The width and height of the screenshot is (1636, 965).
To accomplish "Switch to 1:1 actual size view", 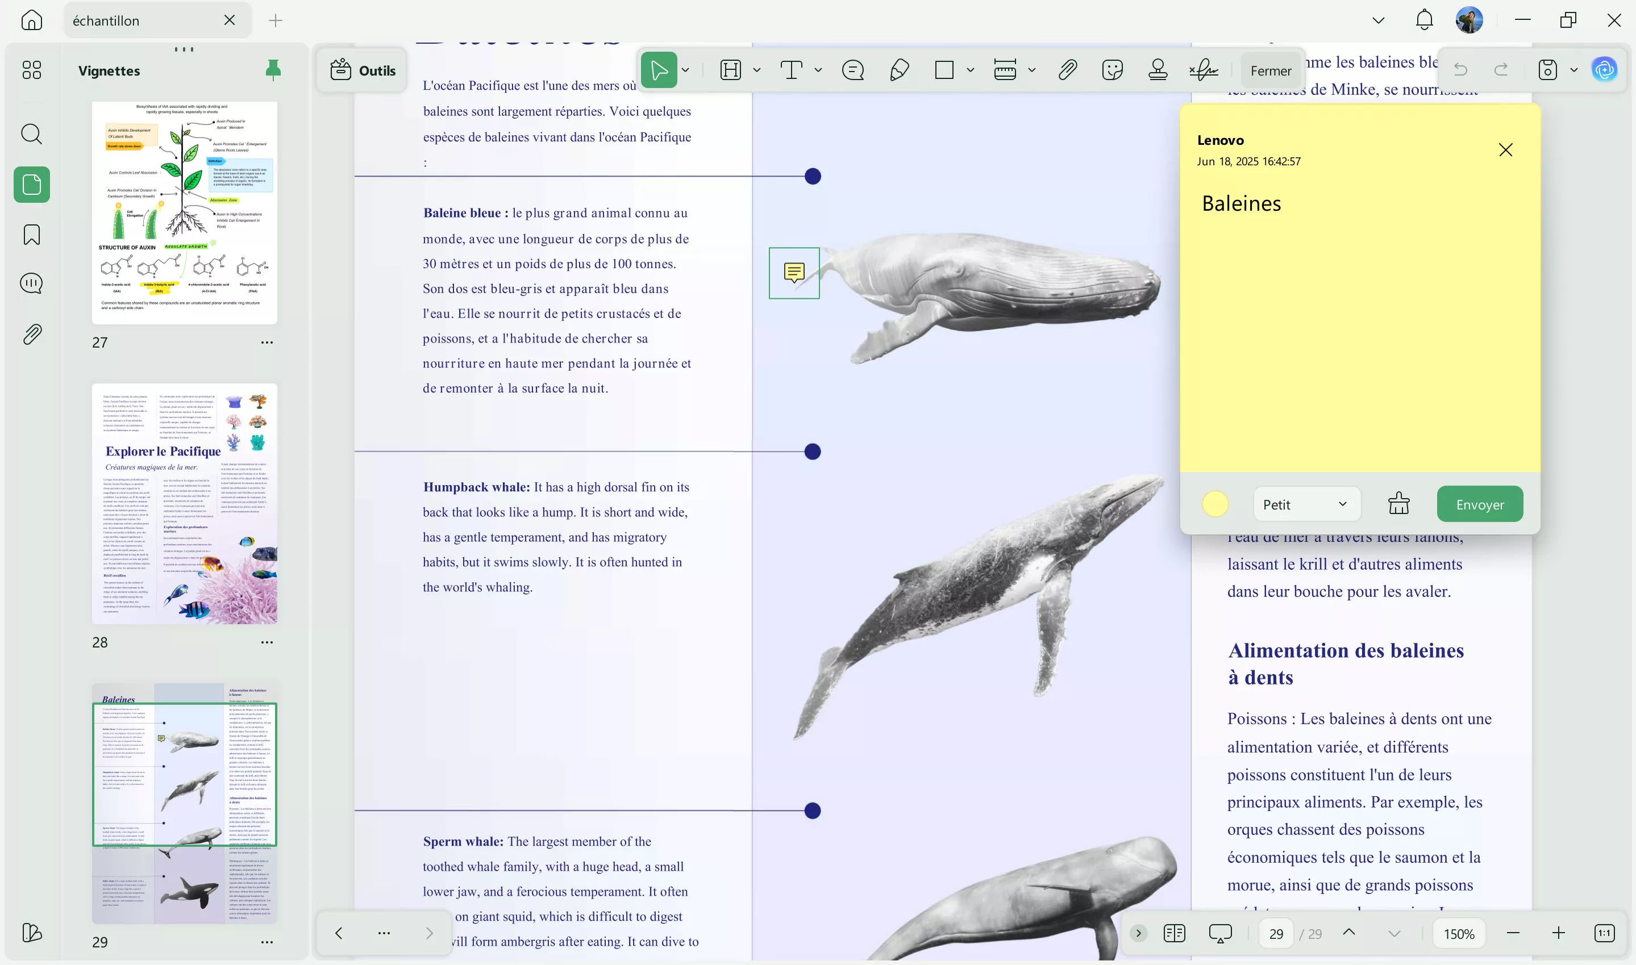I will pos(1605,933).
